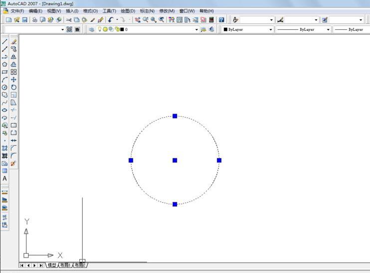The image size is (370, 273).
Task: Open the color ByLayer dropdown
Action: [271, 29]
